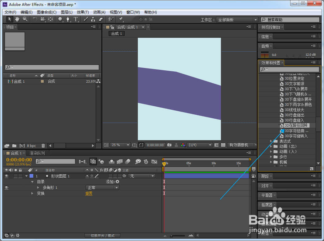The width and height of the screenshot is (324, 241).
Task: Show channel and color management settings
Action: tap(183, 145)
